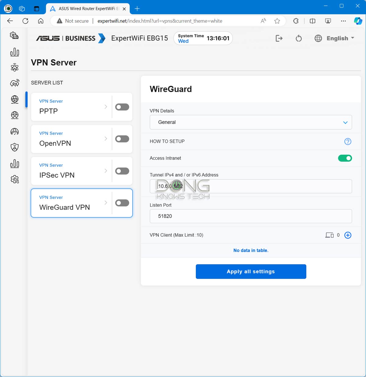Enable the OpenVPN server toggle
The width and height of the screenshot is (366, 377).
tap(122, 139)
